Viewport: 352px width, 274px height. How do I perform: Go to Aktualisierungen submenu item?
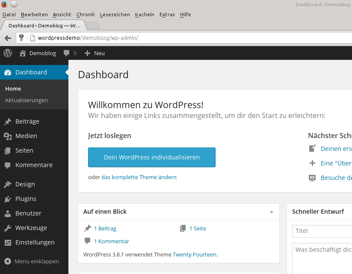[x=27, y=100]
